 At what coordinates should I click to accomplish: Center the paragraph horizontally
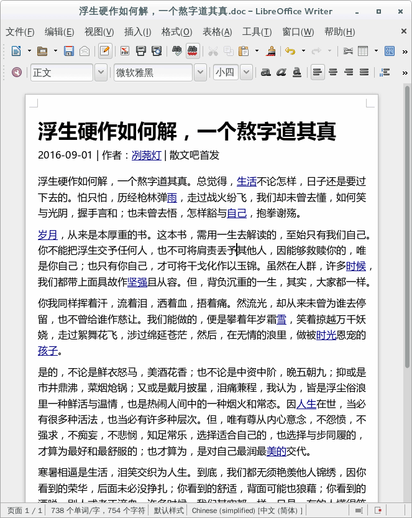pyautogui.click(x=333, y=72)
